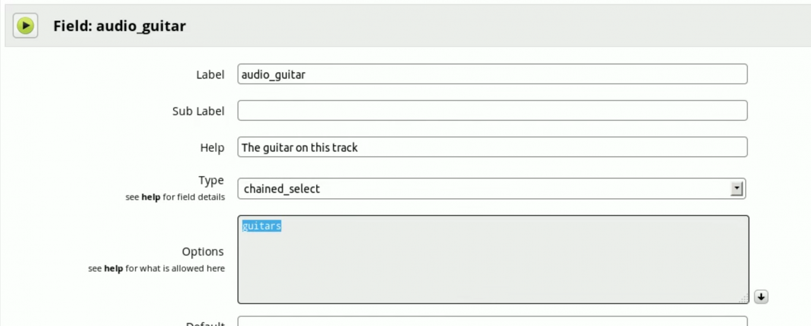Viewport: 811px width, 326px height.
Task: Select the chained_select combo box
Action: [x=492, y=189]
